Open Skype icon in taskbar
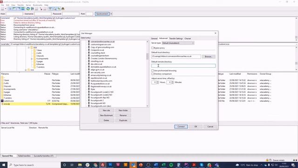This screenshot has height=168, width=298. [202, 165]
